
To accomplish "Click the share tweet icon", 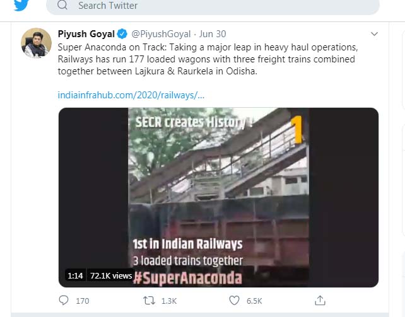I will (320, 301).
